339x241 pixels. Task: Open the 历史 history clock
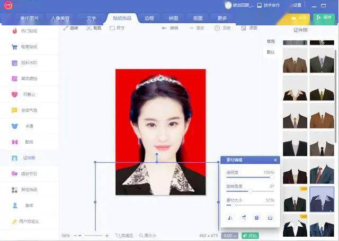click(222, 28)
